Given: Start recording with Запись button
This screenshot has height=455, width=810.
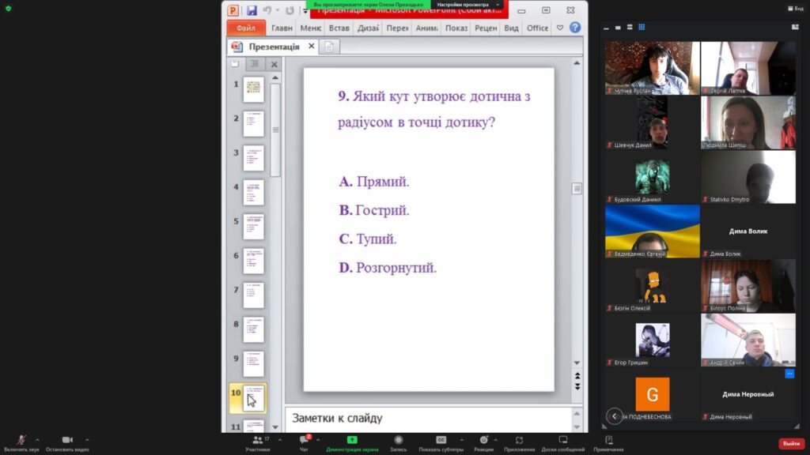Looking at the screenshot, I should pyautogui.click(x=399, y=442).
